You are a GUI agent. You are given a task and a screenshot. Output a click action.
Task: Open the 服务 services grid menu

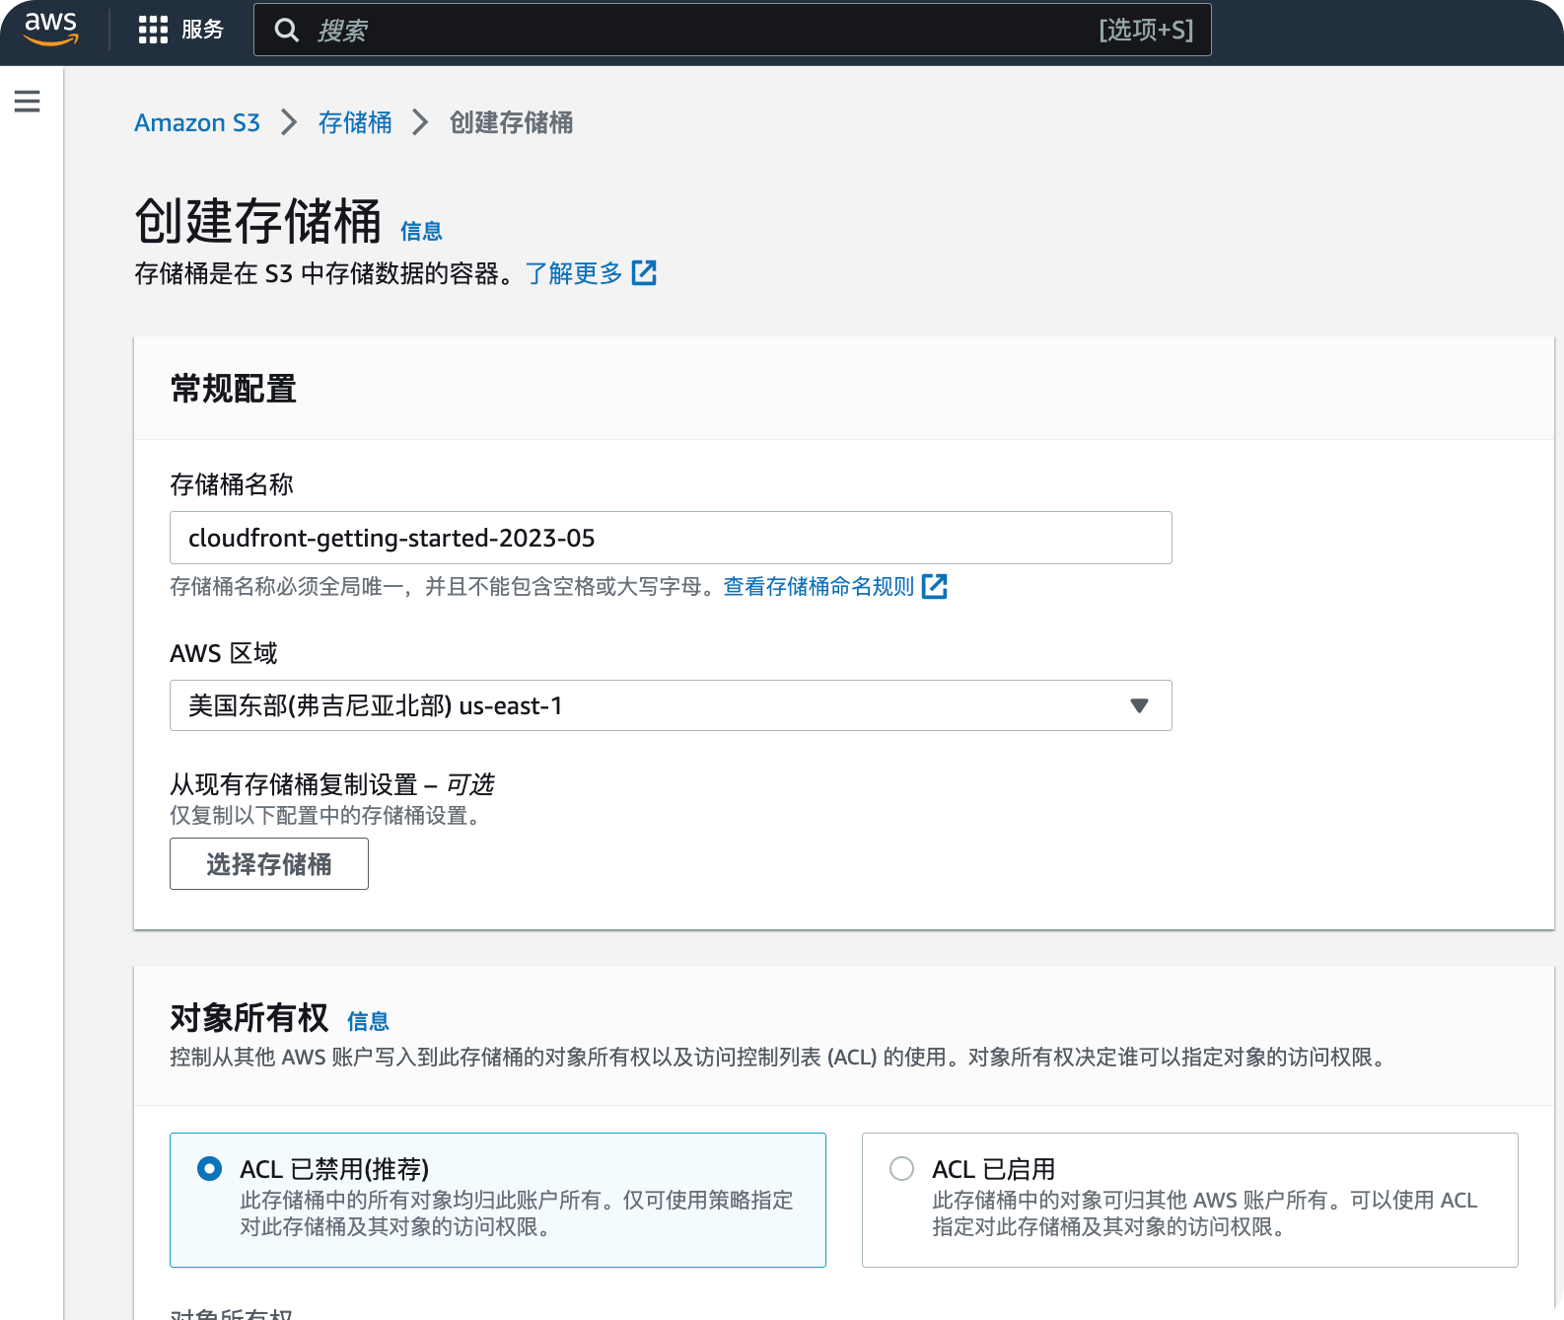click(153, 30)
